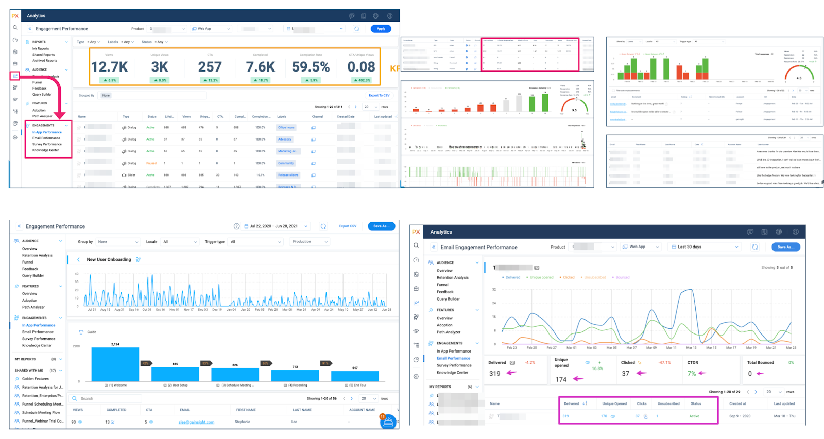This screenshot has width=824, height=439.
Task: Click PX logo in Email Engagement Performance window
Action: [416, 232]
